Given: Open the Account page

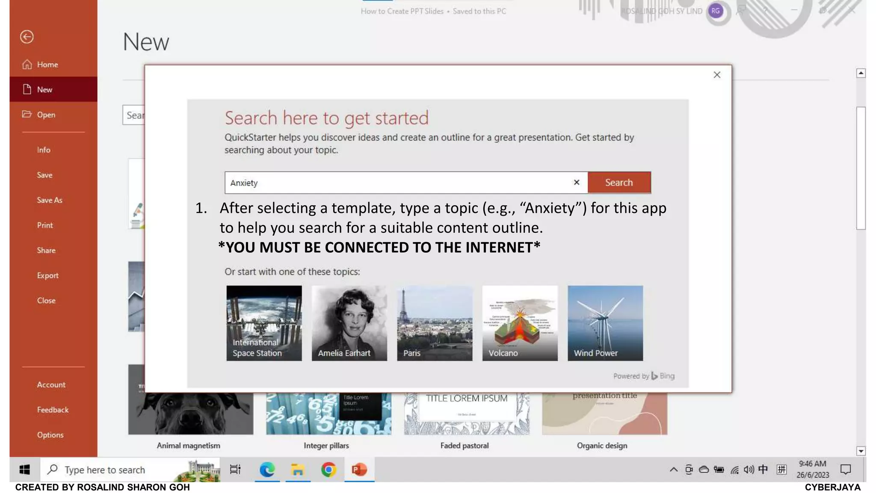Looking at the screenshot, I should tap(51, 385).
